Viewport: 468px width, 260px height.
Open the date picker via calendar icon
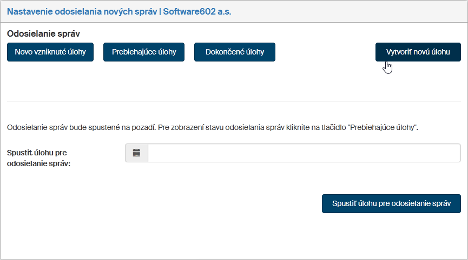pyautogui.click(x=136, y=153)
